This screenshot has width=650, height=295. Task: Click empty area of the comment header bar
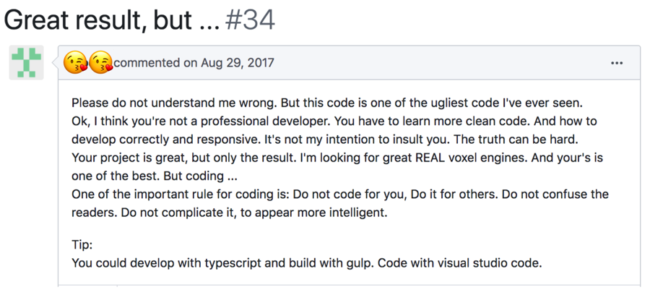click(439, 63)
